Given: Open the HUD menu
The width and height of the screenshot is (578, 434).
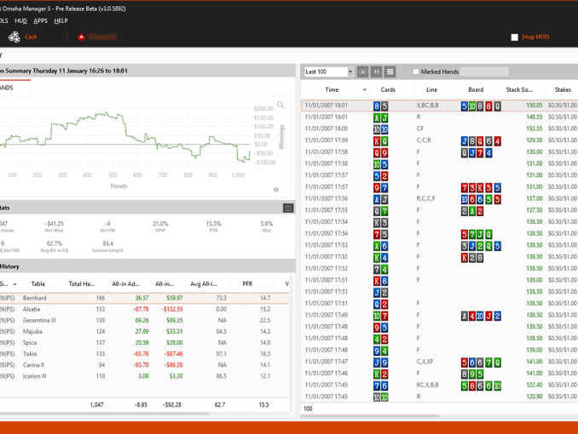Looking at the screenshot, I should coord(20,20).
